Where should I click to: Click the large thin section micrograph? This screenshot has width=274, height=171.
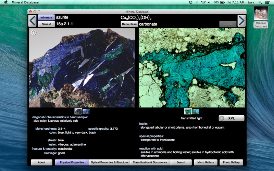pyautogui.click(x=192, y=68)
